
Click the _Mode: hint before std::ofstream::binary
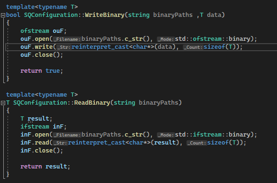pyautogui.click(x=166, y=39)
